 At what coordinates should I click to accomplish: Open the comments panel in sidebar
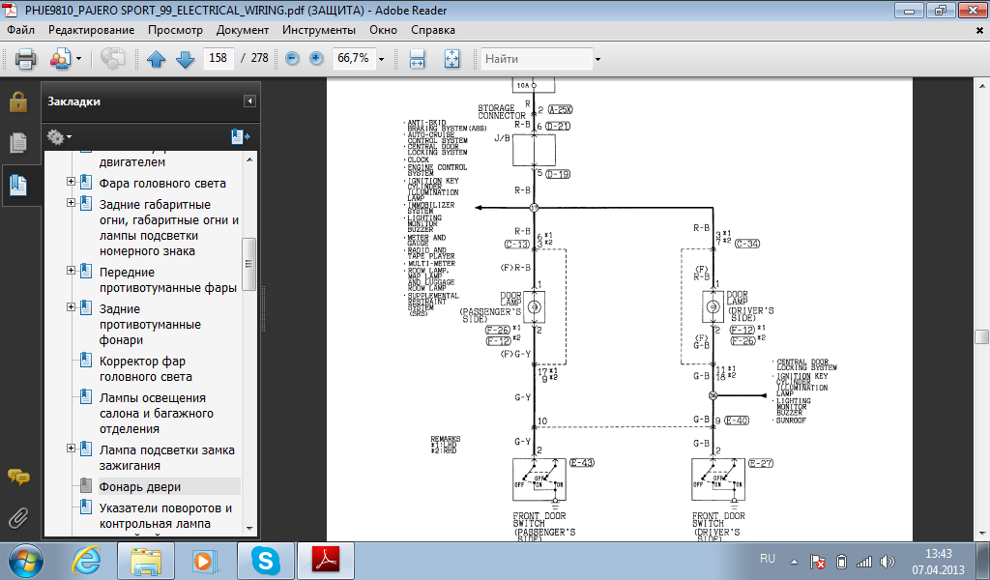pos(17,476)
